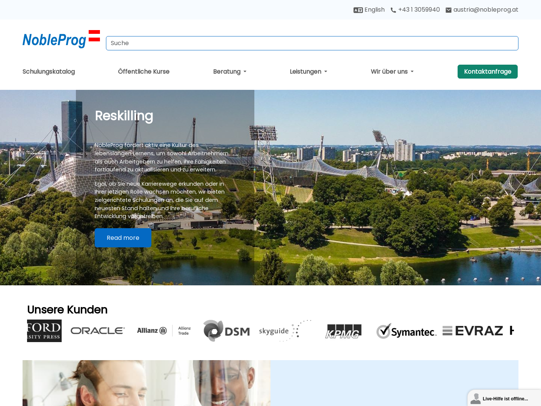Click the Oxford University Press logo
Viewport: 541px width, 406px height.
44,331
